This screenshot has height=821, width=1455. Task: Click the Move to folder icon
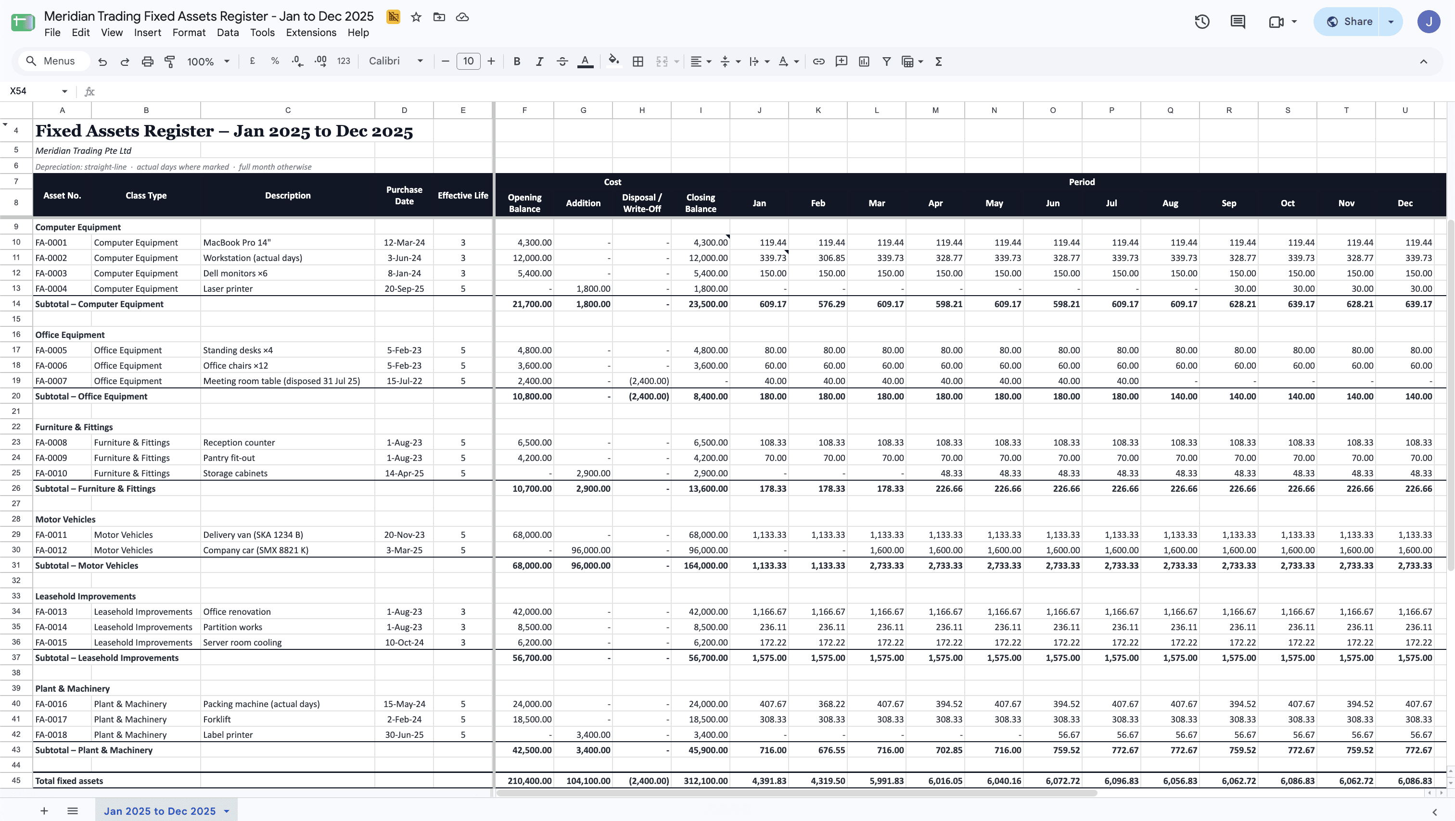click(x=439, y=17)
